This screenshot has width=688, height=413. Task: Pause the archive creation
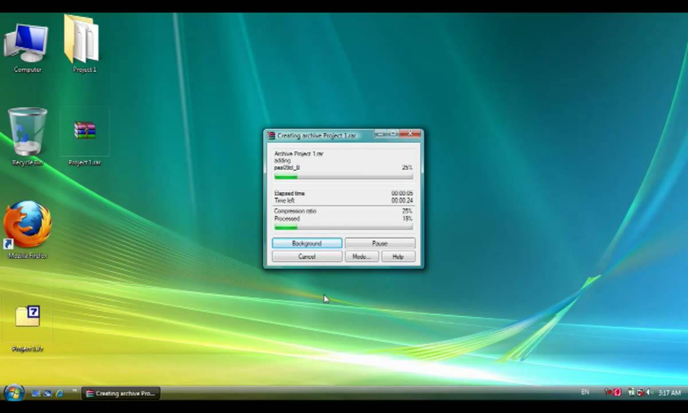point(380,243)
